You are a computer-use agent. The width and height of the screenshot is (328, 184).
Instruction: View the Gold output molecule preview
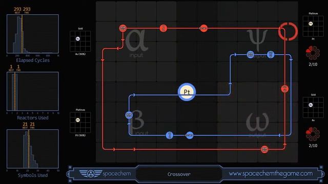(x=313, y=107)
